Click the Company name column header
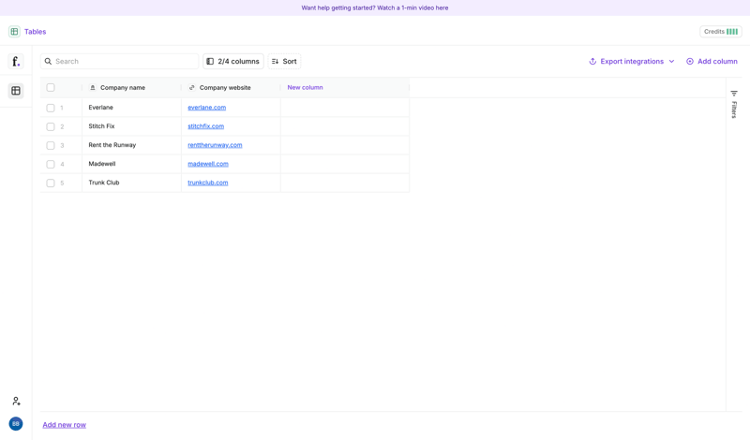Image resolution: width=750 pixels, height=440 pixels. [x=131, y=87]
